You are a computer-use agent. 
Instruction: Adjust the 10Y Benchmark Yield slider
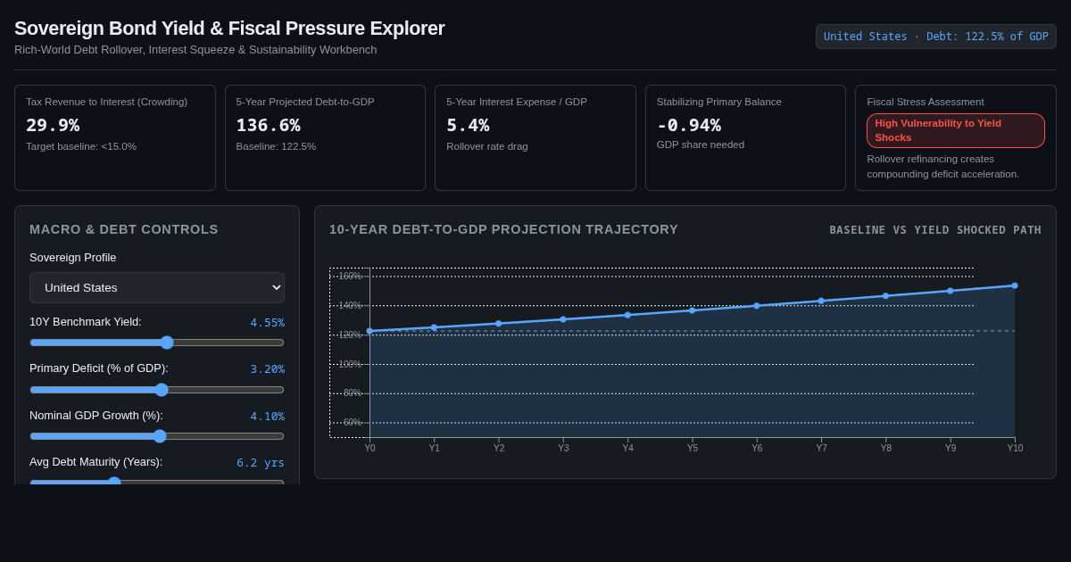click(157, 343)
